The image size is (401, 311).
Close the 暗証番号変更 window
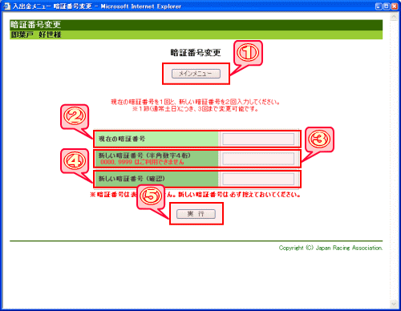[395, 6]
